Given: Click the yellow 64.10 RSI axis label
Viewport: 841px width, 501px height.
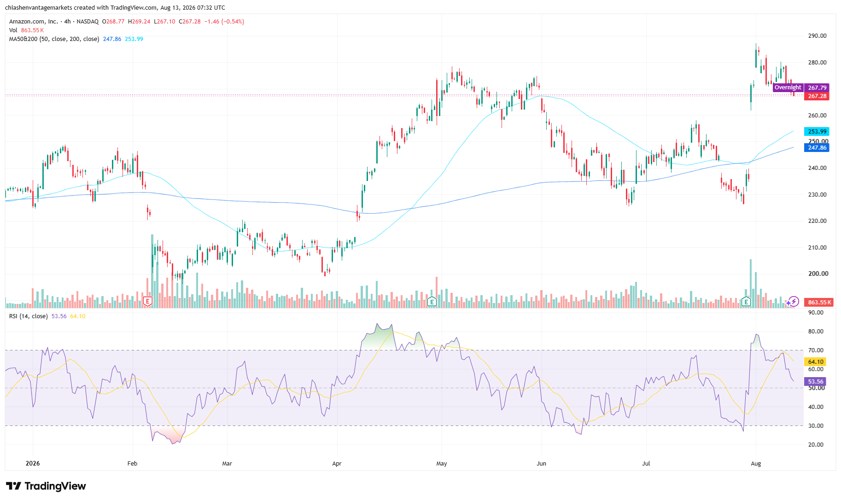Looking at the screenshot, I should click(815, 362).
